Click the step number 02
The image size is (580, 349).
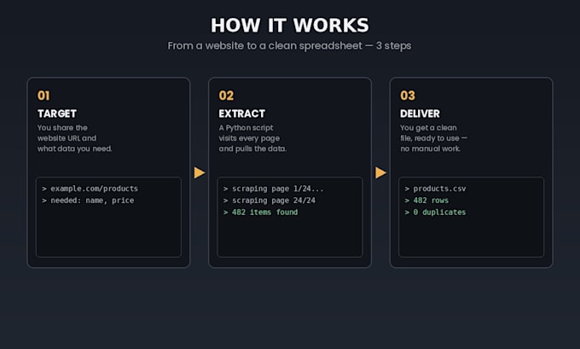(x=226, y=96)
